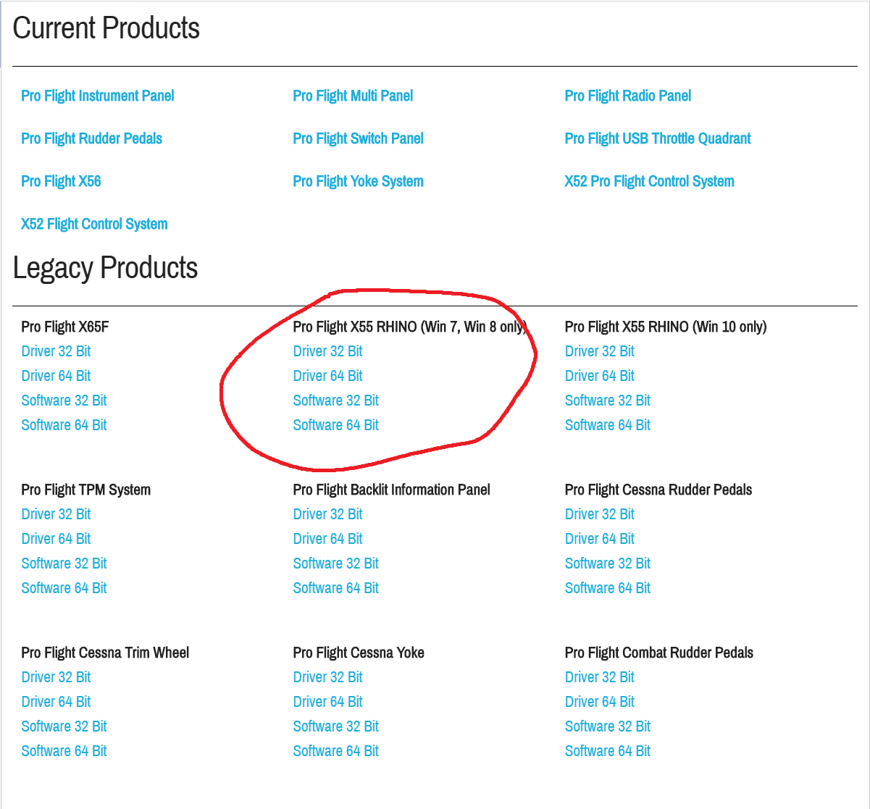Viewport: 870px width, 809px height.
Task: Download Driver 32 Bit for Backlit Information Panel
Action: [327, 514]
